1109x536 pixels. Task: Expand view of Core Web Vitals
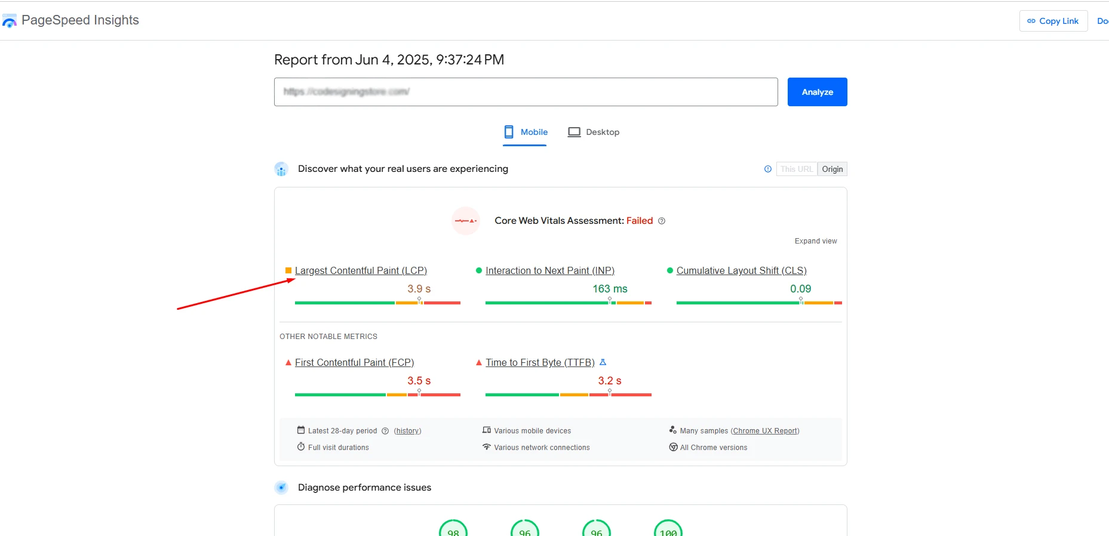(x=815, y=241)
